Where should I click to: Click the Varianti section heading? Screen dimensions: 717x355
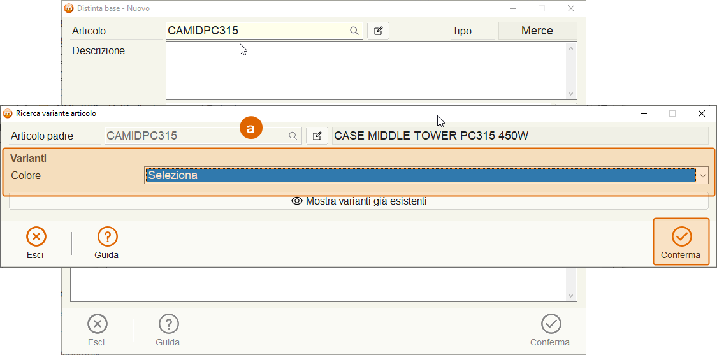point(28,158)
